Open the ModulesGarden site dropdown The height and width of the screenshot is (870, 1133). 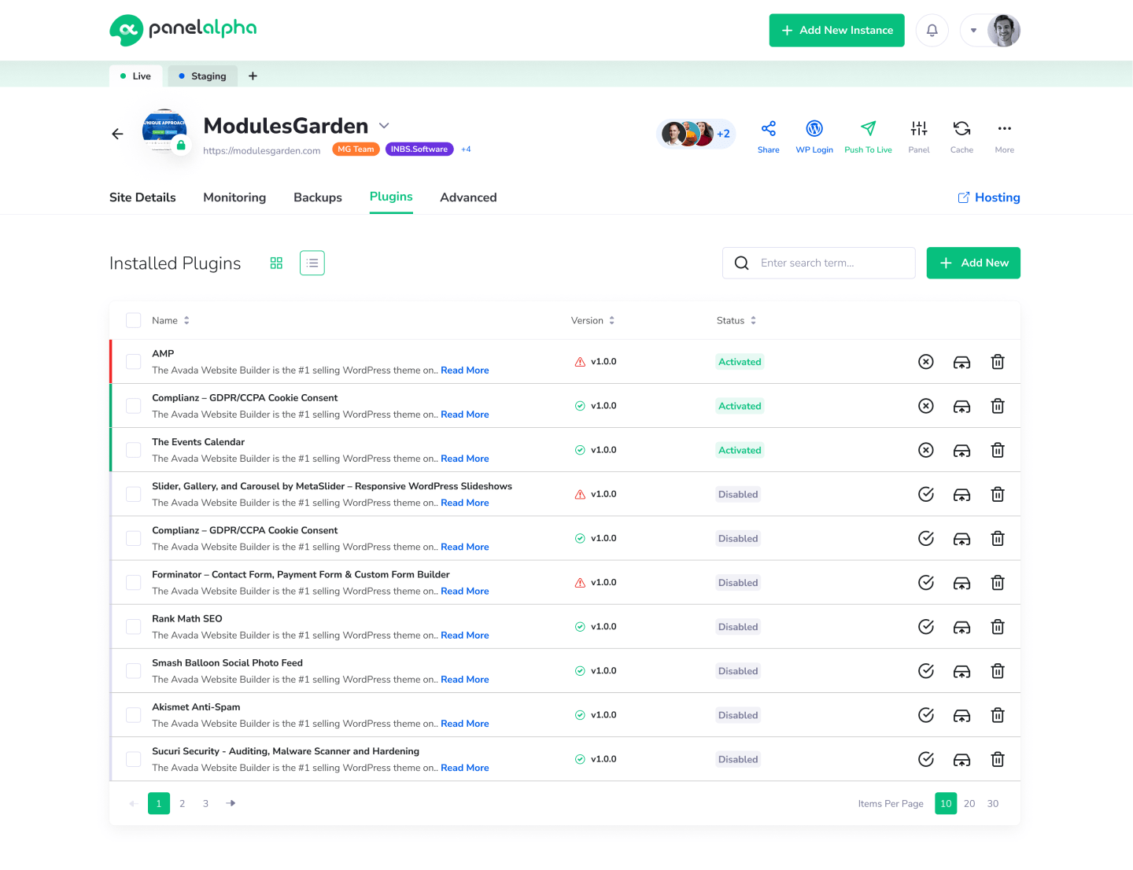384,125
